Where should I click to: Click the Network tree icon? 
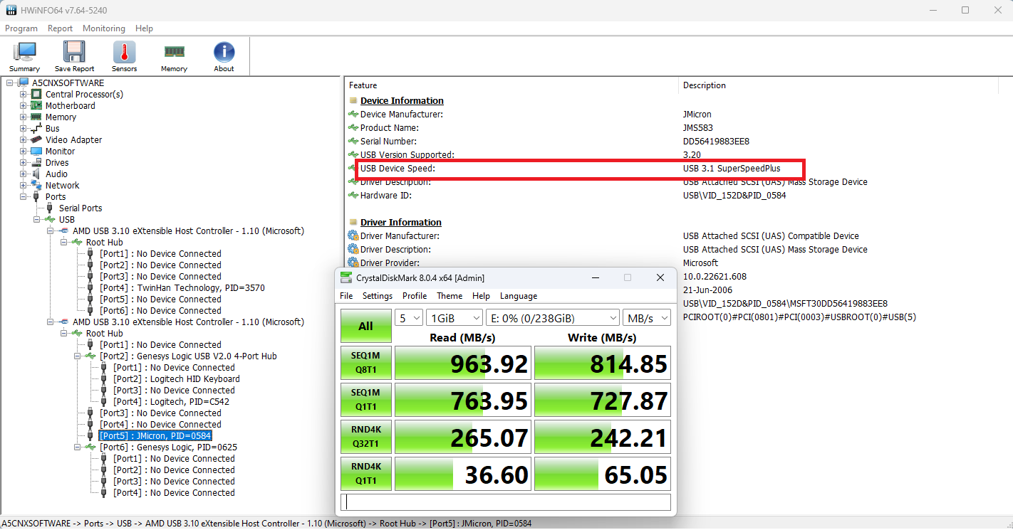pyautogui.click(x=36, y=186)
